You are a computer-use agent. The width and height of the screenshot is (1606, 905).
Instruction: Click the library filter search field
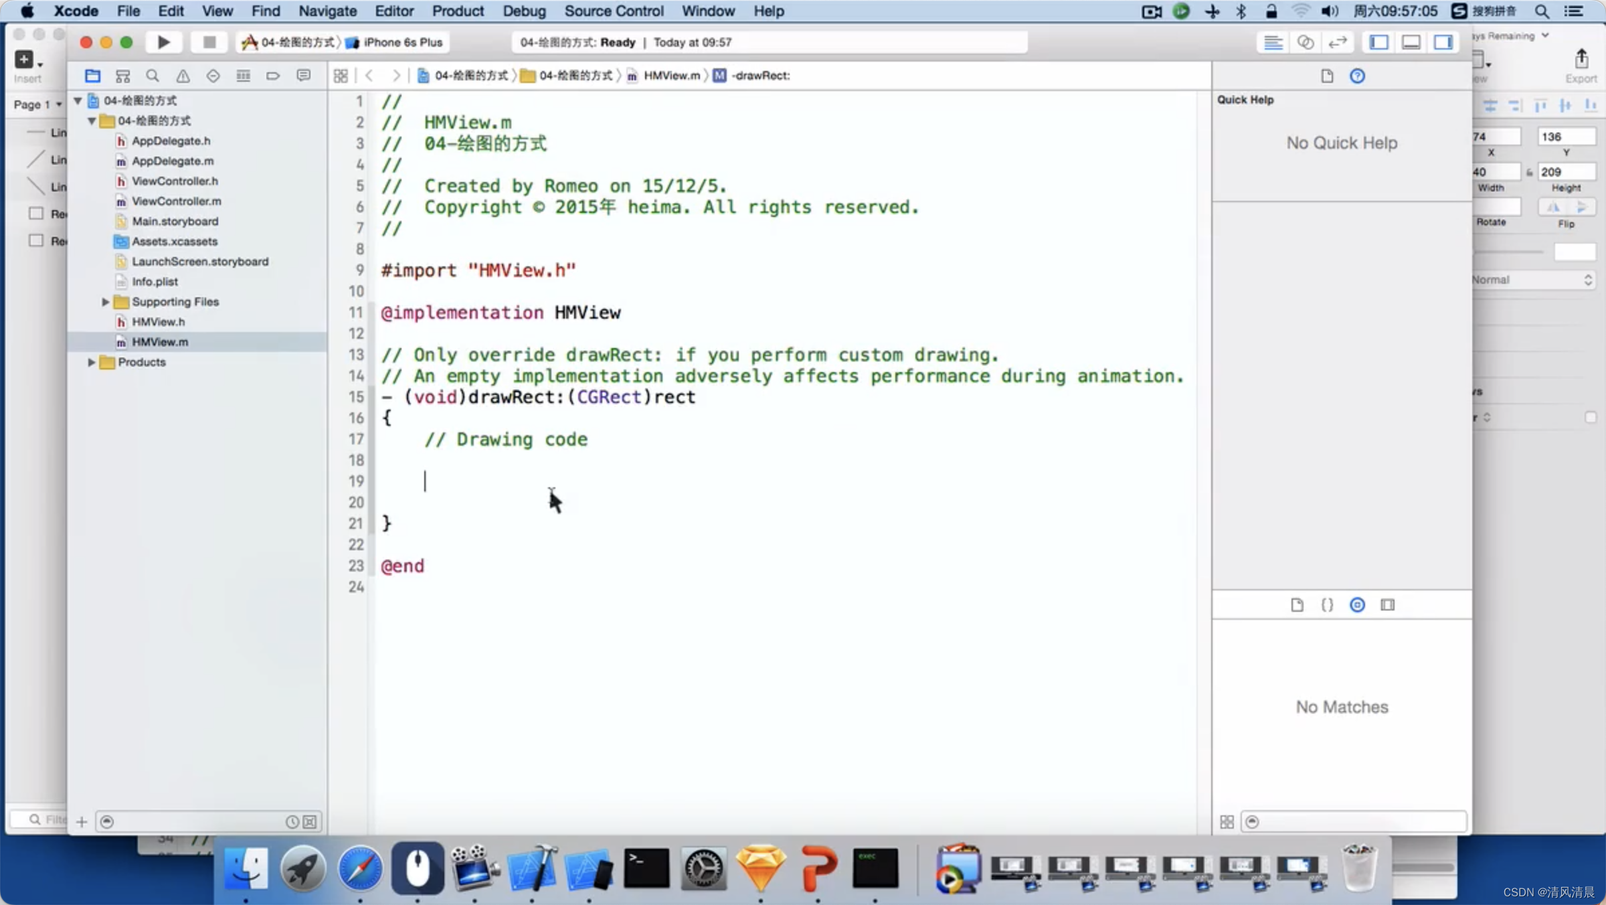(1354, 821)
